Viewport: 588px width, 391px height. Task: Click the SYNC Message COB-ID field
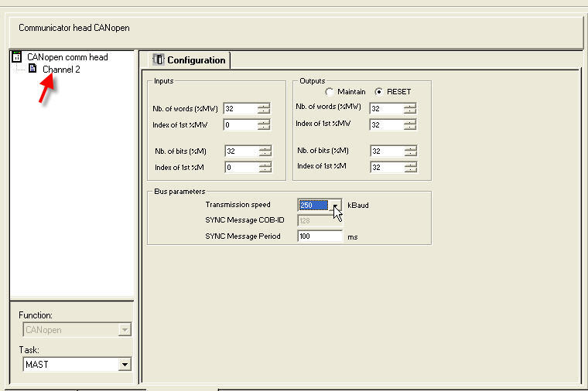[x=320, y=220]
